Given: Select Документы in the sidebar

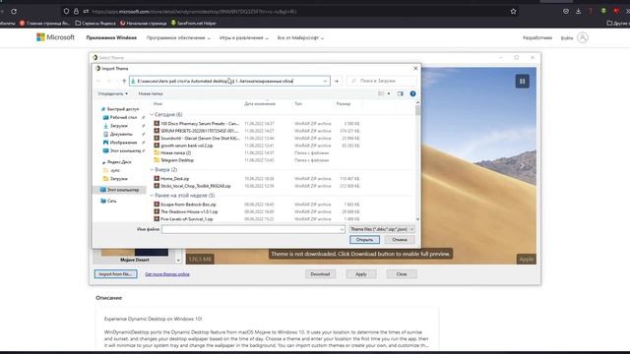Looking at the screenshot, I should 118,134.
